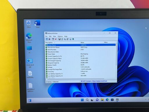Viewport: 149px width, 112px height.
Task: Select the Charge/Discharge Rate row
Action: tap(81, 69)
